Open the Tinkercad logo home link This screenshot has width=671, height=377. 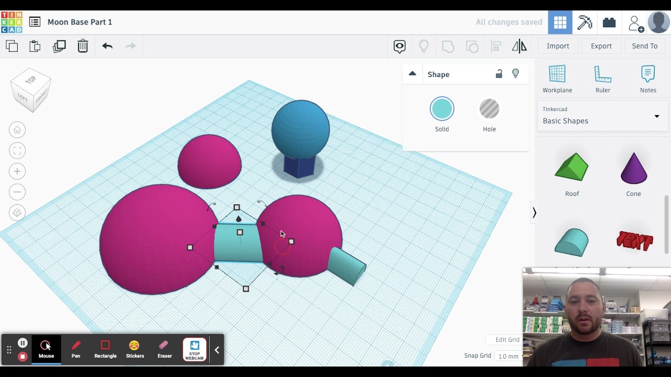tap(12, 22)
